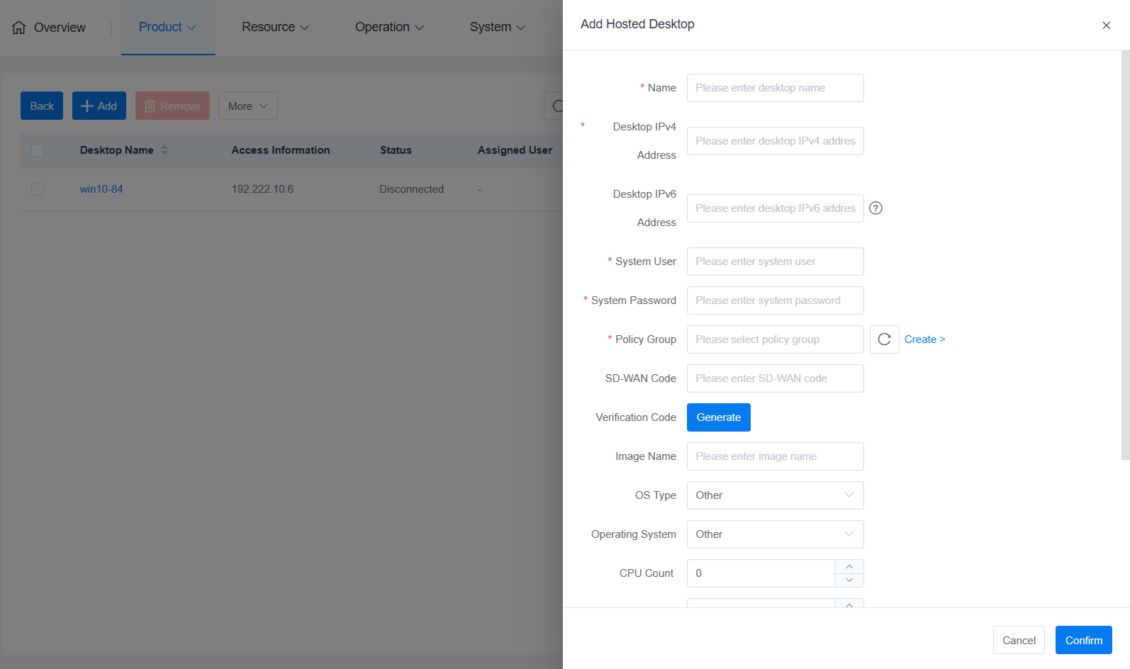Tick the select-all checkbox in table header
Screen dimensions: 1130x669
[38, 150]
